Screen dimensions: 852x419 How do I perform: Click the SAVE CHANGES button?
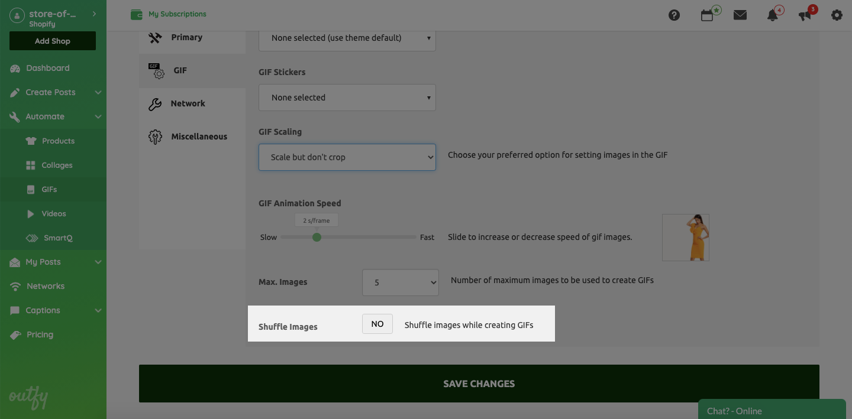pyautogui.click(x=479, y=383)
